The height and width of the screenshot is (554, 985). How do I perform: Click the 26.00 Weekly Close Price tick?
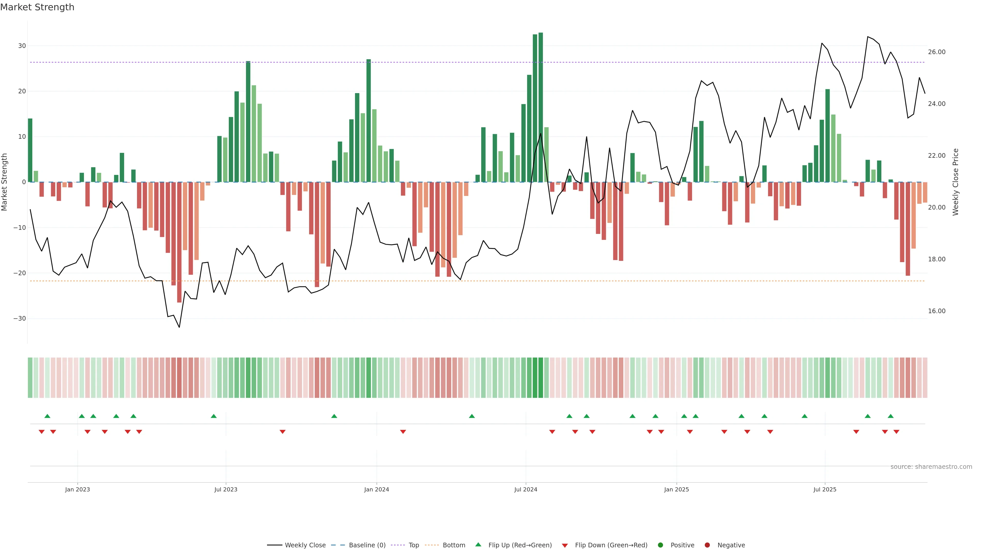click(937, 52)
